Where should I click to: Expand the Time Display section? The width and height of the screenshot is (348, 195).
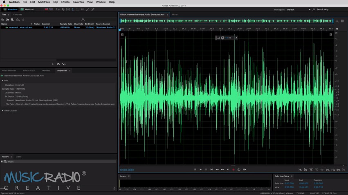(2, 111)
